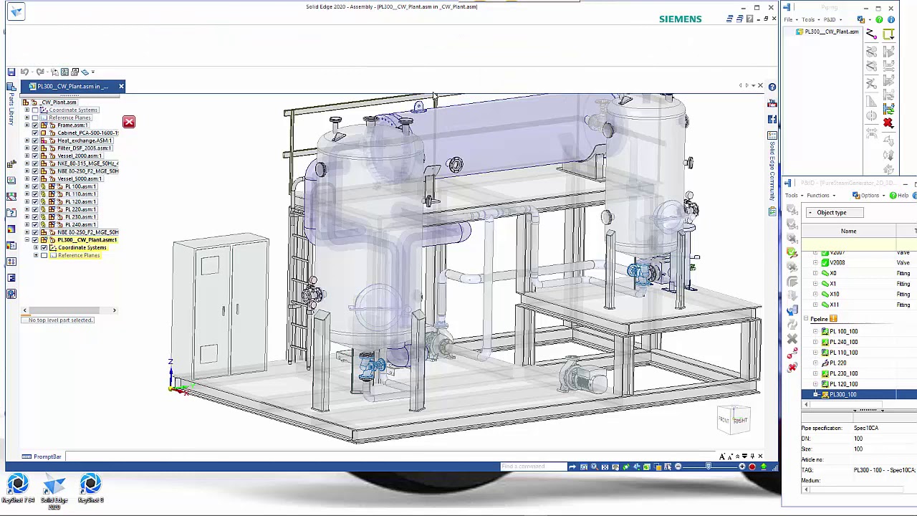
Task: Click the green info/help circle in Piping window
Action: [x=879, y=19]
